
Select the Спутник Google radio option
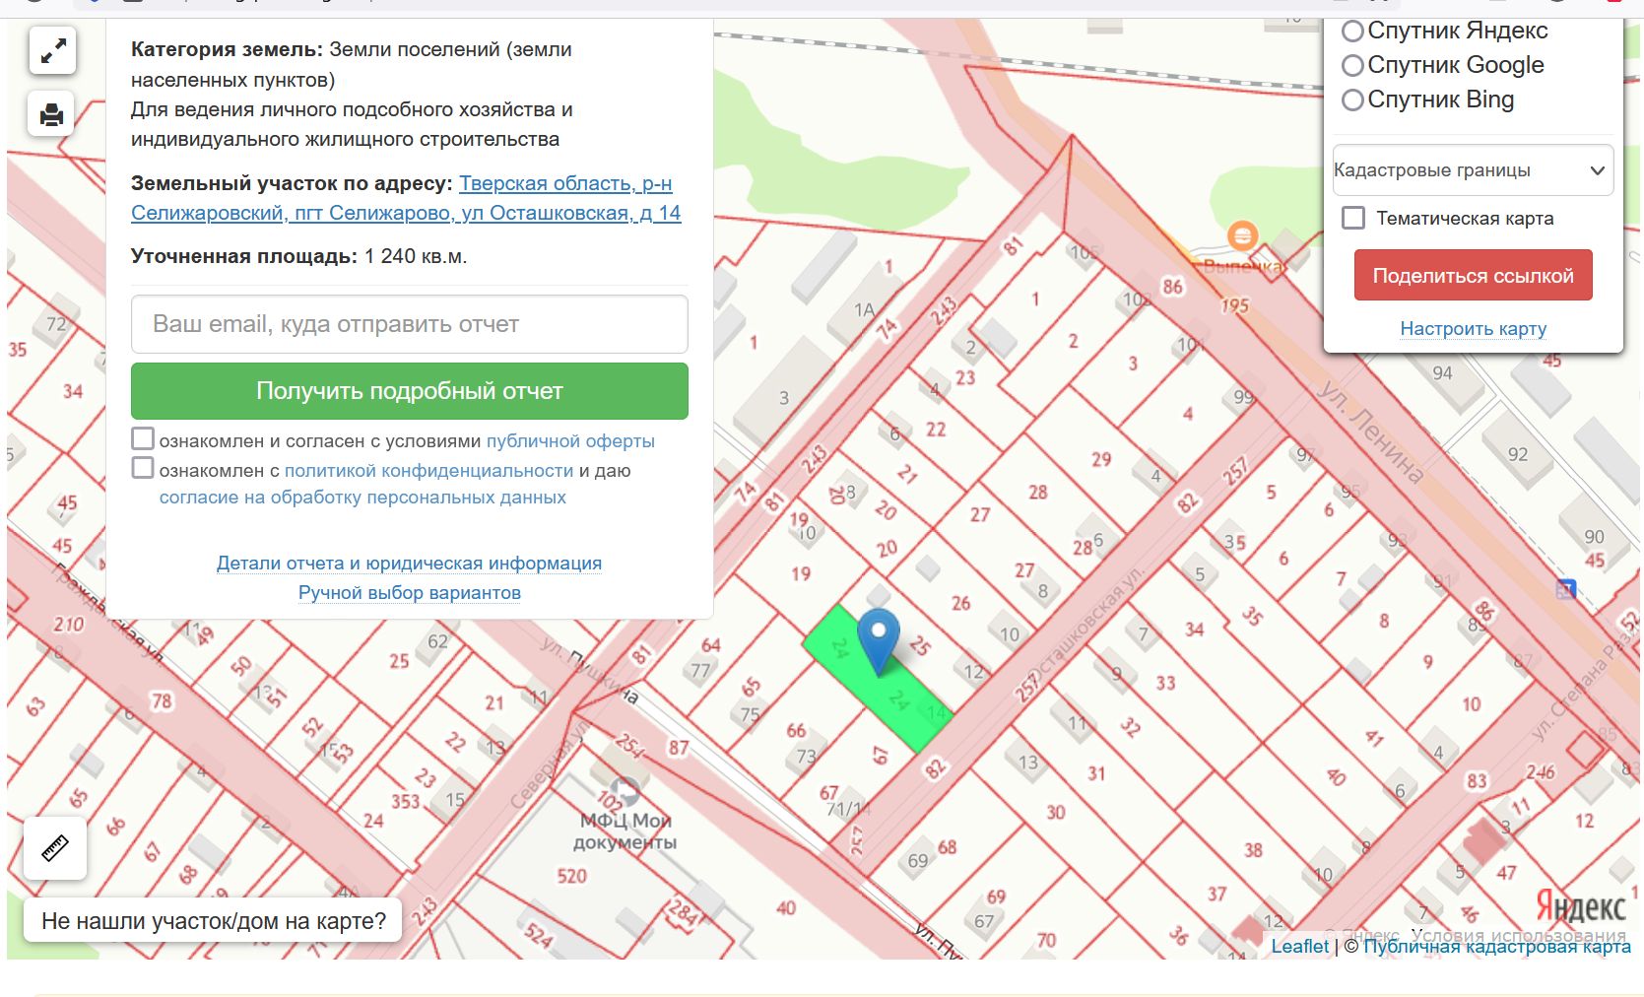[1353, 66]
